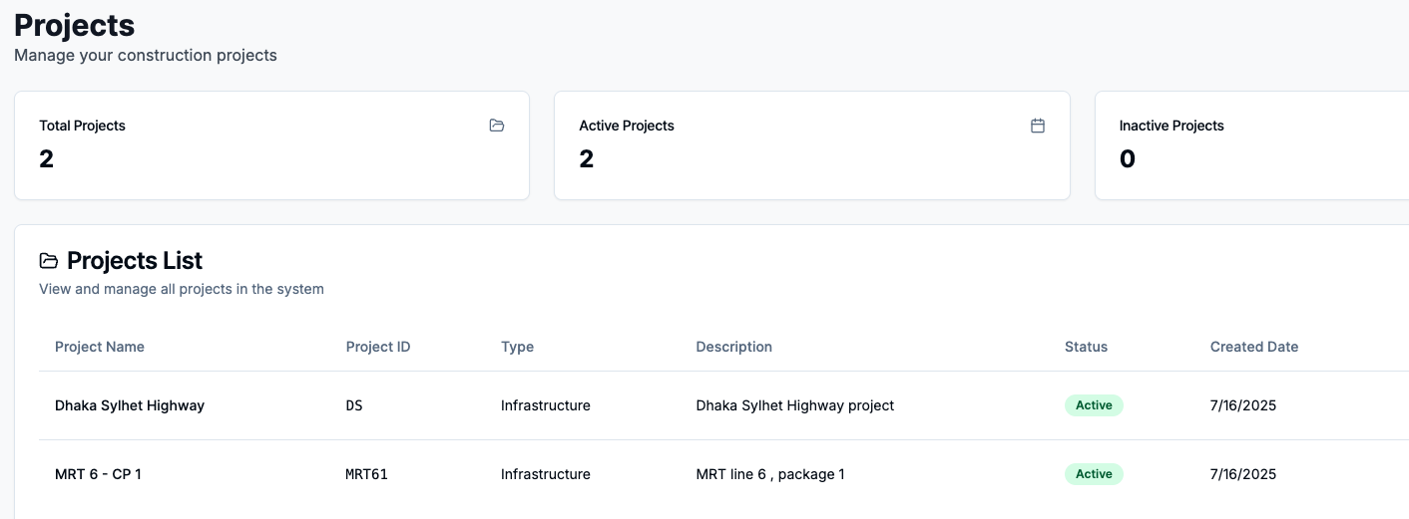1409x519 pixels.
Task: Click the Created Date column header
Action: (x=1253, y=347)
